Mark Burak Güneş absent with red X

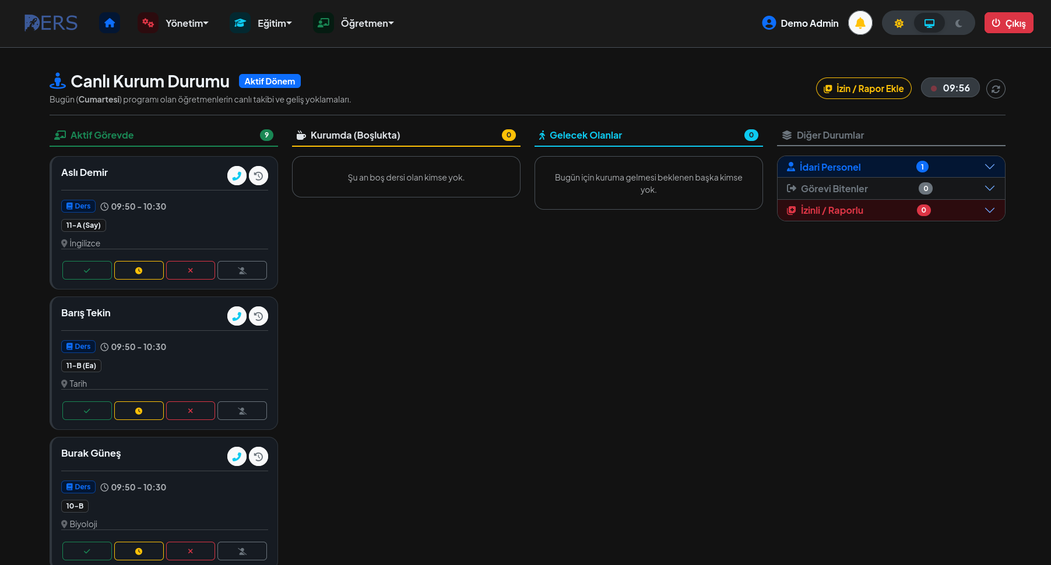coord(191,551)
